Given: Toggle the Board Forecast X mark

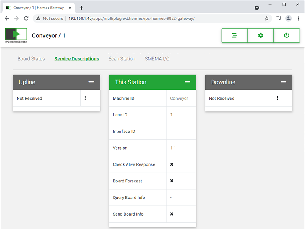Looking at the screenshot, I should click(172, 181).
